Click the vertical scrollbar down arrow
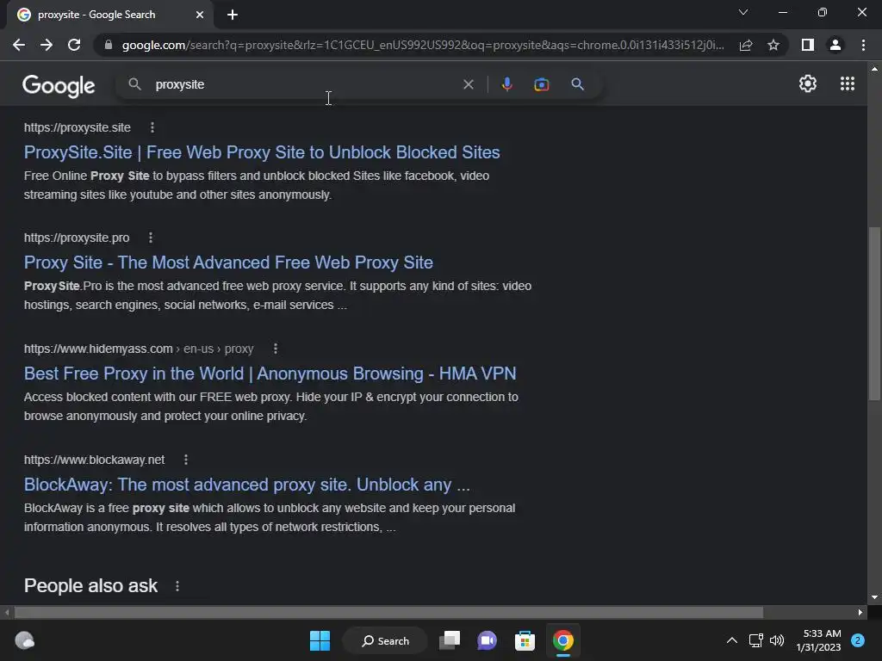Image resolution: width=882 pixels, height=661 pixels. [x=874, y=597]
